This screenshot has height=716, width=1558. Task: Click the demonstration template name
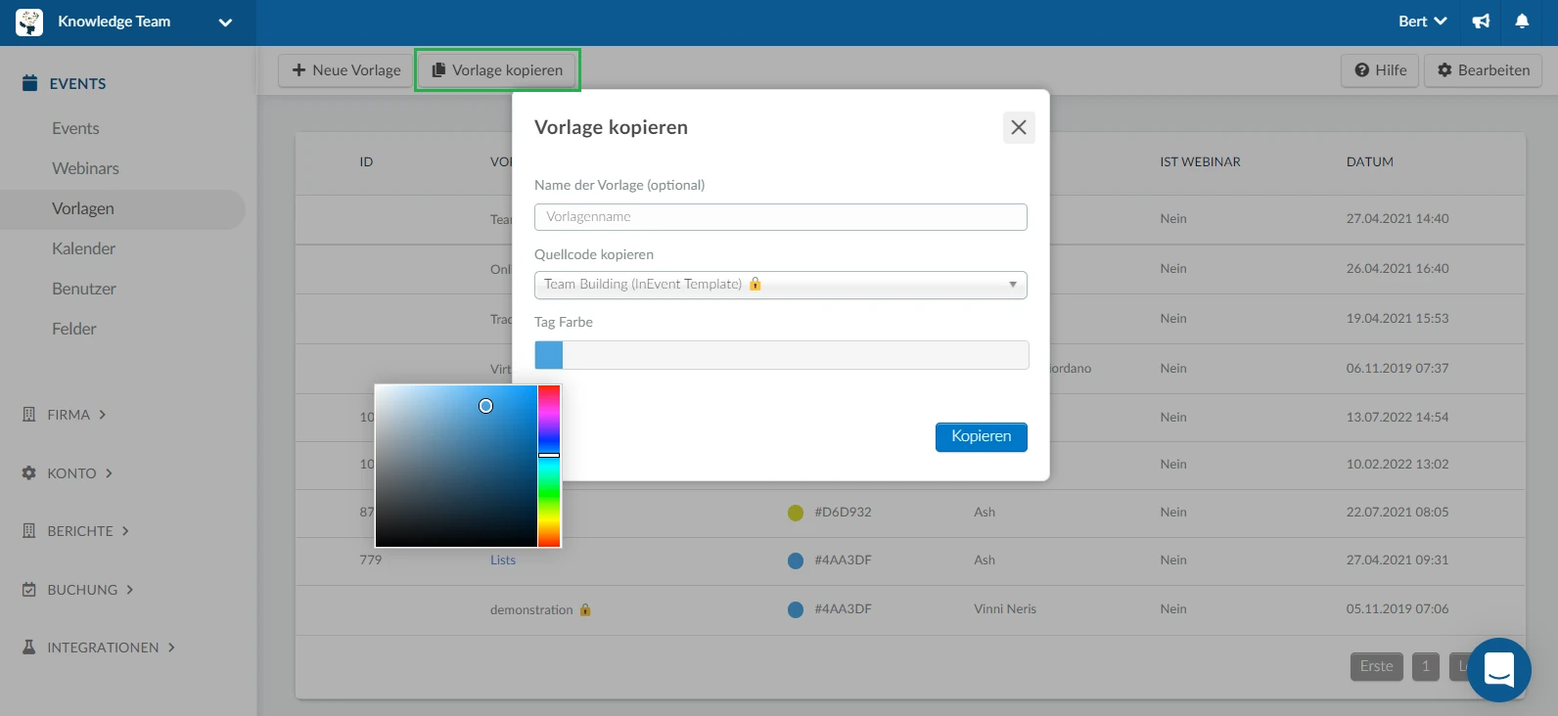pyautogui.click(x=531, y=609)
